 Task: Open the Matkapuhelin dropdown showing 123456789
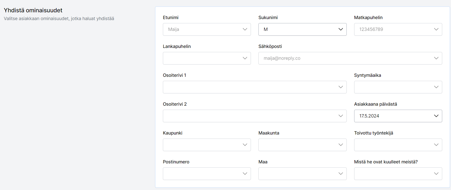398,29
